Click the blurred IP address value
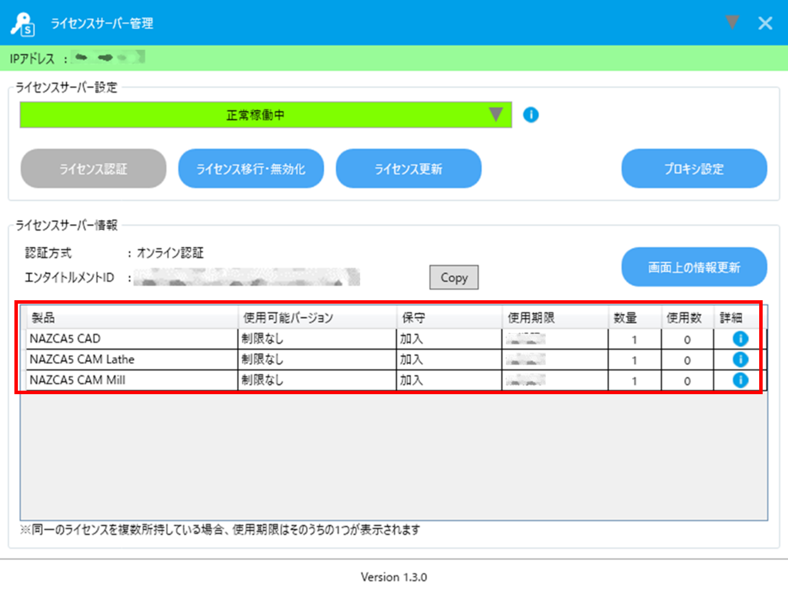788x591 pixels. [x=108, y=58]
